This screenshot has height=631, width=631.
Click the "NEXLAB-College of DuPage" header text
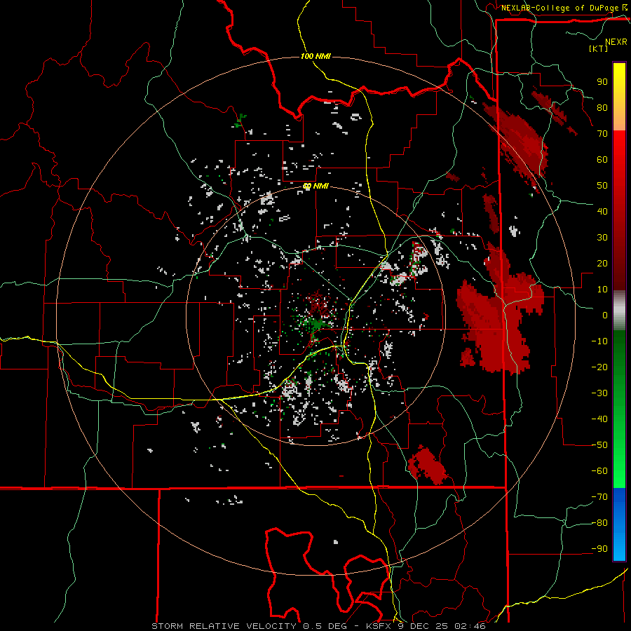(x=559, y=8)
